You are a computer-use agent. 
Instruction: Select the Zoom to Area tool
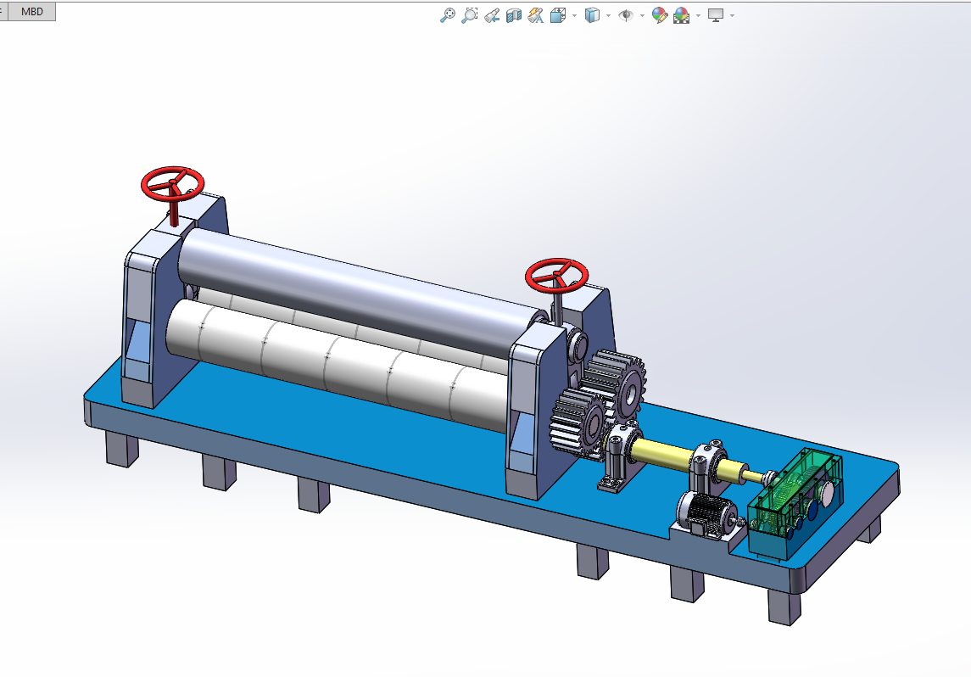(470, 15)
